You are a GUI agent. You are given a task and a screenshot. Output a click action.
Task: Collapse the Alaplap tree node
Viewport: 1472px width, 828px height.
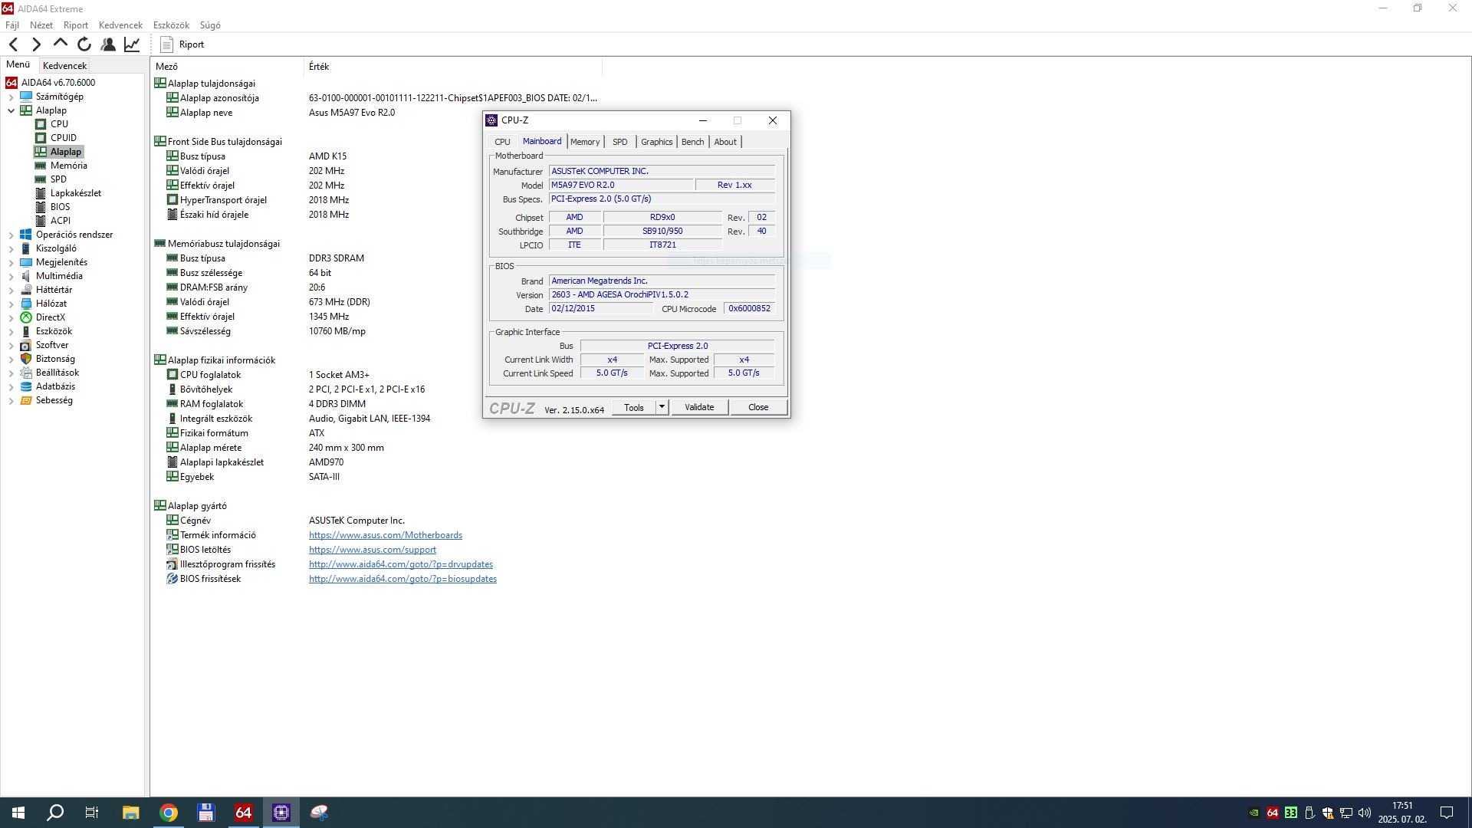(x=11, y=110)
